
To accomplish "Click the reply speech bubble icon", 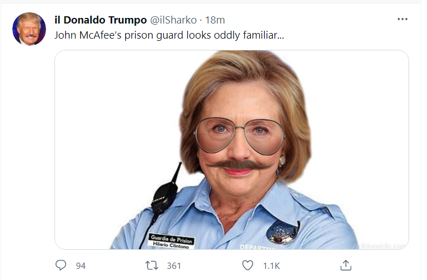I will 61,265.
